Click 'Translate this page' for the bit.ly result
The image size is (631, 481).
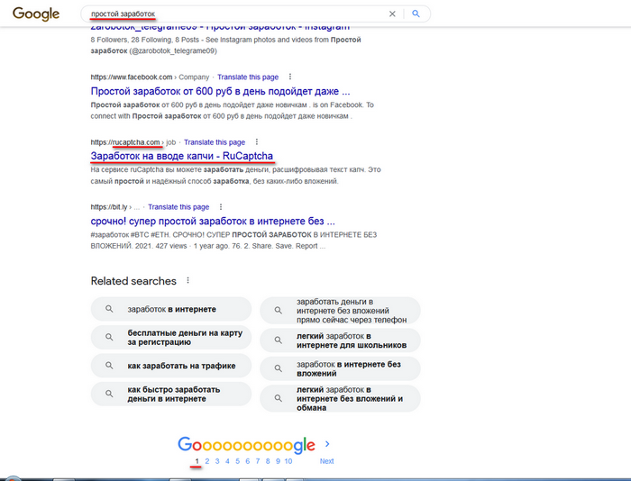coord(178,207)
